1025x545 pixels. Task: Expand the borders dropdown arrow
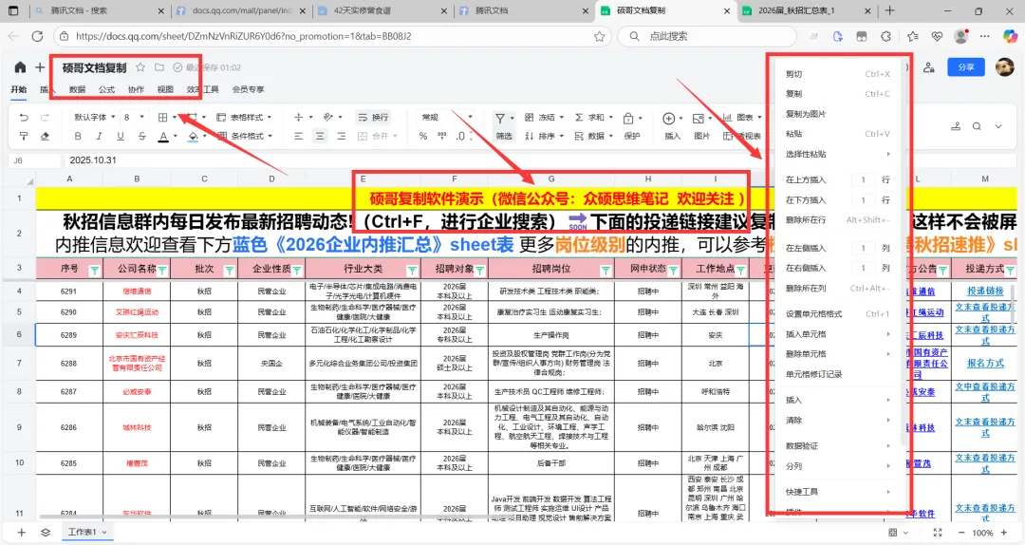[176, 117]
